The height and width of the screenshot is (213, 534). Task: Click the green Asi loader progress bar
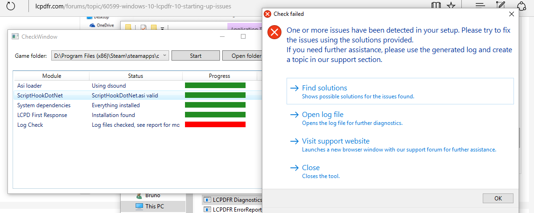(215, 85)
